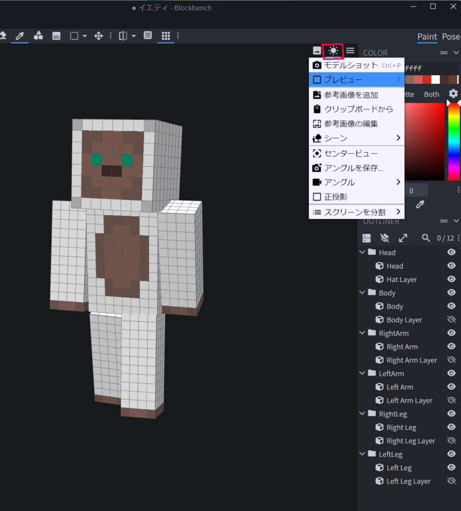Click the search icon in the OUTLINER panel
Screen dimensions: 461x511
(425, 238)
